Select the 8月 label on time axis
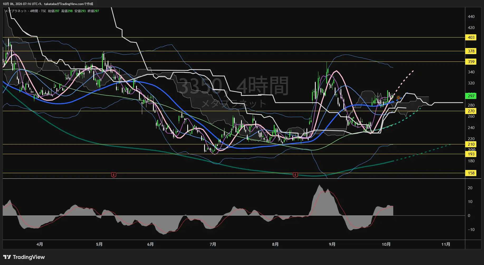 click(x=275, y=244)
